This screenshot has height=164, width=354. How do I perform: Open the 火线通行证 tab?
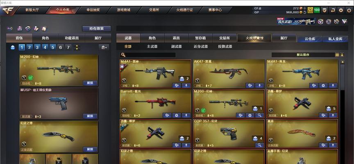[x=184, y=10]
